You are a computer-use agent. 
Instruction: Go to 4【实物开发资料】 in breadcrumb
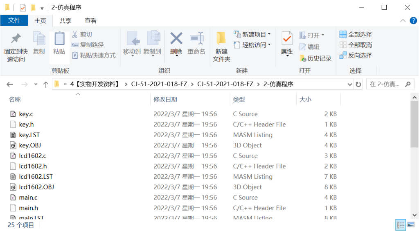[x=95, y=84]
